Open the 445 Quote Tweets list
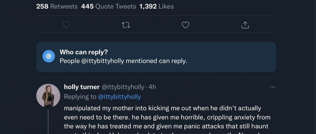The height and width of the screenshot is (134, 316). click(x=109, y=6)
